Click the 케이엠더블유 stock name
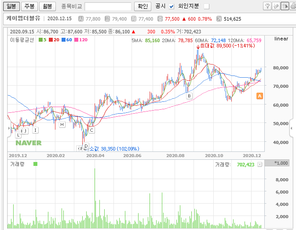Screen dimensions: 296x230 click(23, 18)
